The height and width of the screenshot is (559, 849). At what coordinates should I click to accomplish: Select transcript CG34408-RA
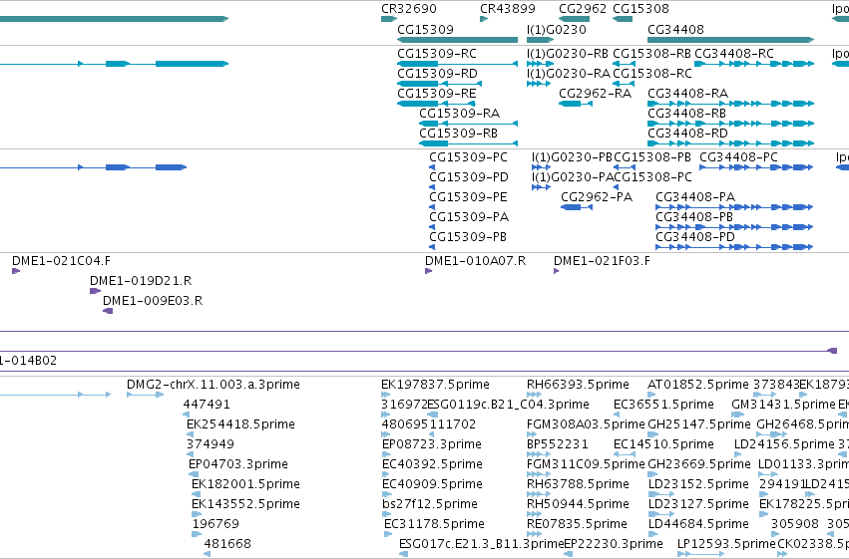731,104
